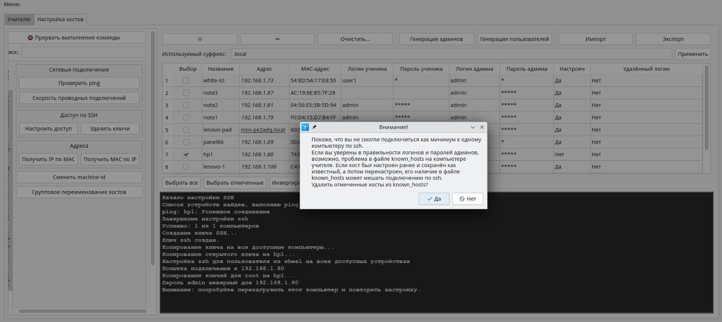Screen dimensions: 722x322
Task: Click the Используемый суффикс input field
Action: click(450, 54)
